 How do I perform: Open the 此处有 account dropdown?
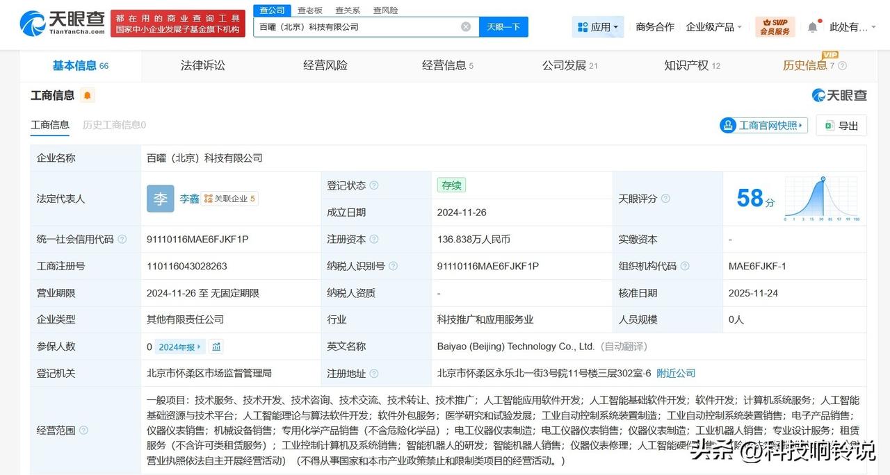849,26
